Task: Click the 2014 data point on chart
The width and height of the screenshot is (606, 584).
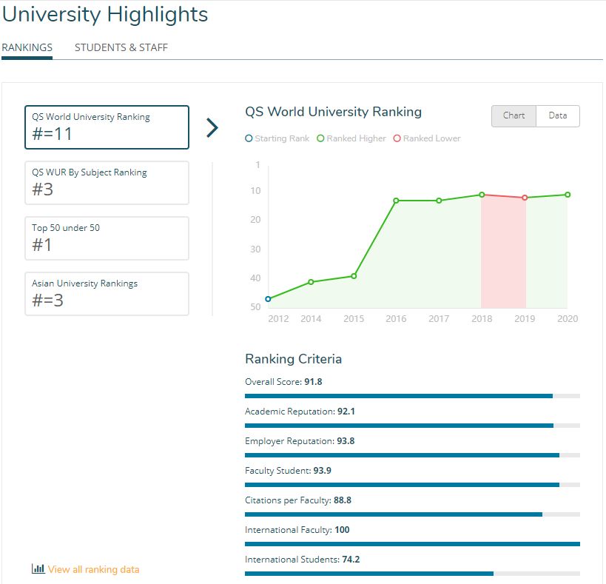Action: tap(311, 282)
